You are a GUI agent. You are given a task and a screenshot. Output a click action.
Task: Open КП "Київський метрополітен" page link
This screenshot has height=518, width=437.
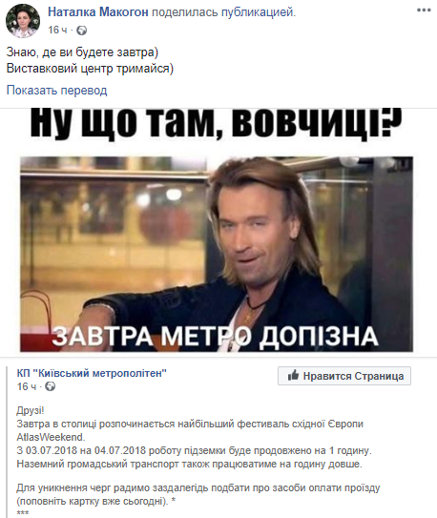click(92, 373)
